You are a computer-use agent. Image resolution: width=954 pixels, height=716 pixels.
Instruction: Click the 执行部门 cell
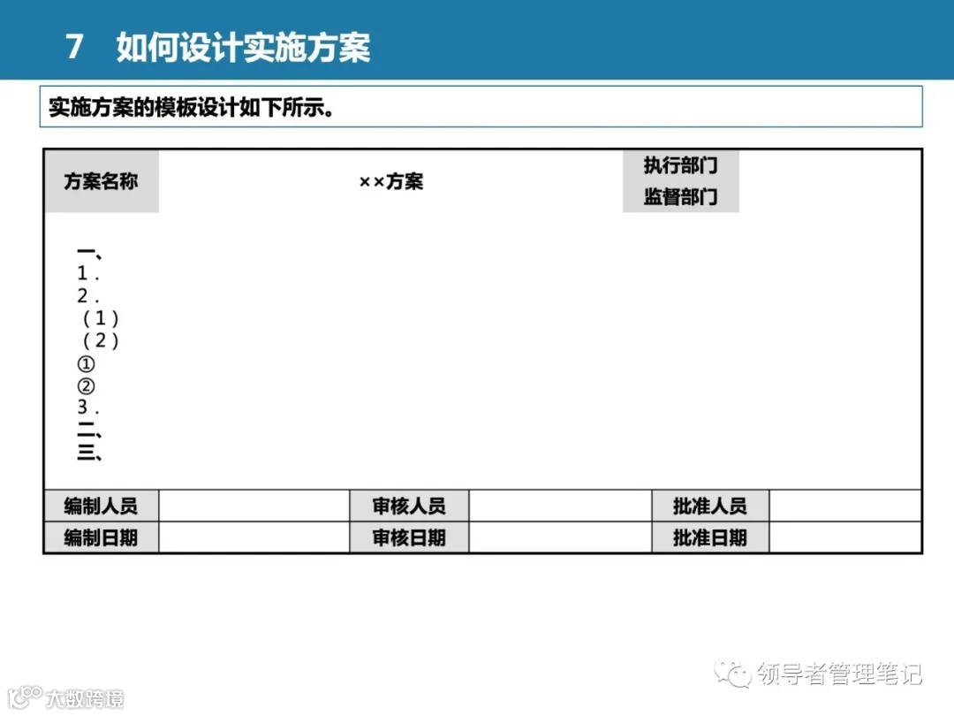[x=680, y=165]
